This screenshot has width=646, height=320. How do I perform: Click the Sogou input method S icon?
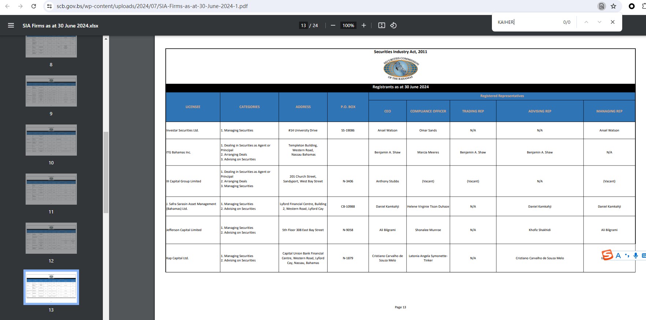click(x=607, y=255)
